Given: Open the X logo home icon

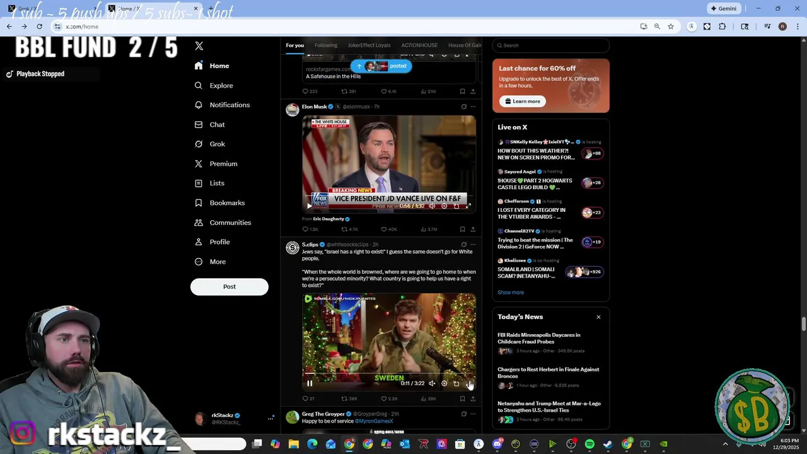Looking at the screenshot, I should (199, 46).
